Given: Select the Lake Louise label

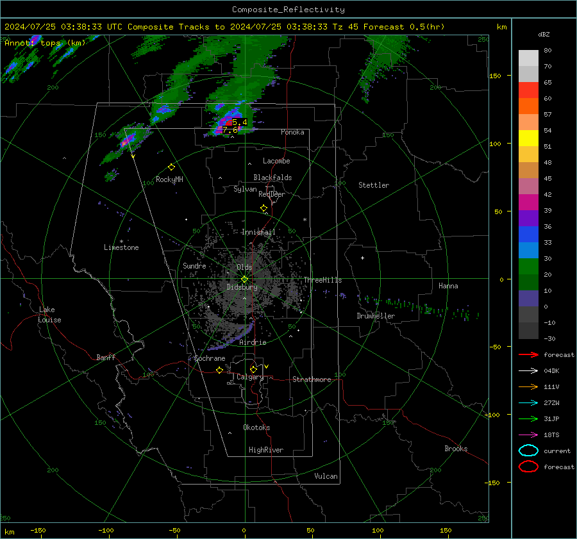Looking at the screenshot, I should tap(49, 315).
